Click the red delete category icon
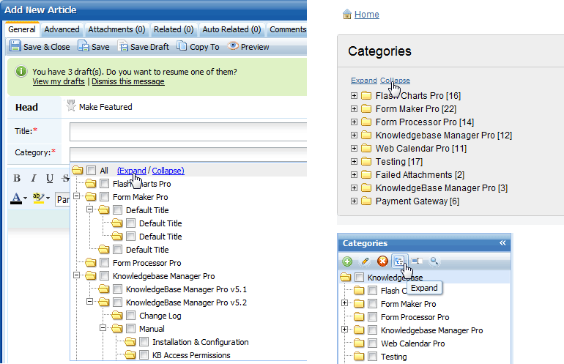Viewport: 564px width, 364px height. [x=382, y=261]
